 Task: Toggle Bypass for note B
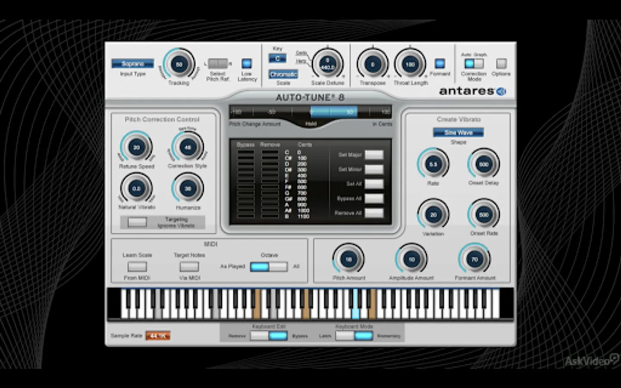coord(245,216)
